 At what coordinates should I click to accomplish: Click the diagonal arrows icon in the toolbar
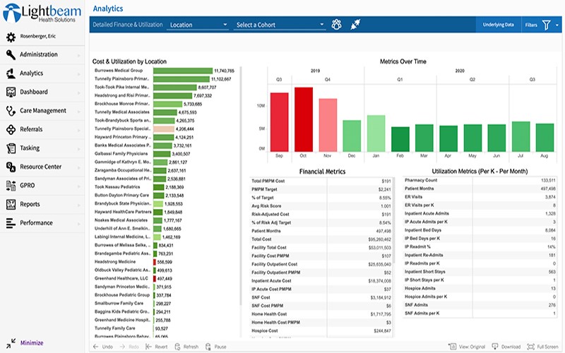coord(357,25)
